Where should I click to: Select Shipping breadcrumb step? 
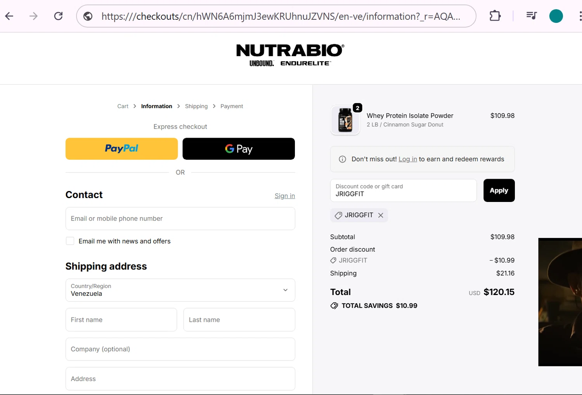196,106
